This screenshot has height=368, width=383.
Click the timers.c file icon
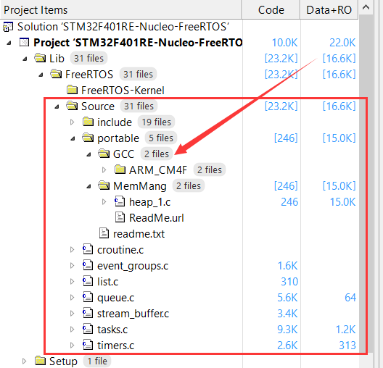pyautogui.click(x=88, y=345)
